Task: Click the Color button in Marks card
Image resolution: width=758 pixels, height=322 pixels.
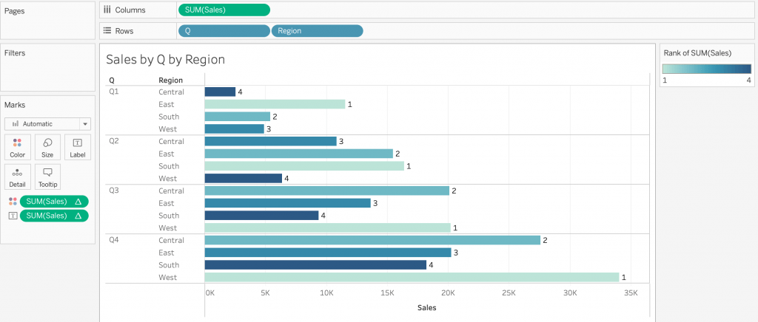Action: [x=17, y=146]
